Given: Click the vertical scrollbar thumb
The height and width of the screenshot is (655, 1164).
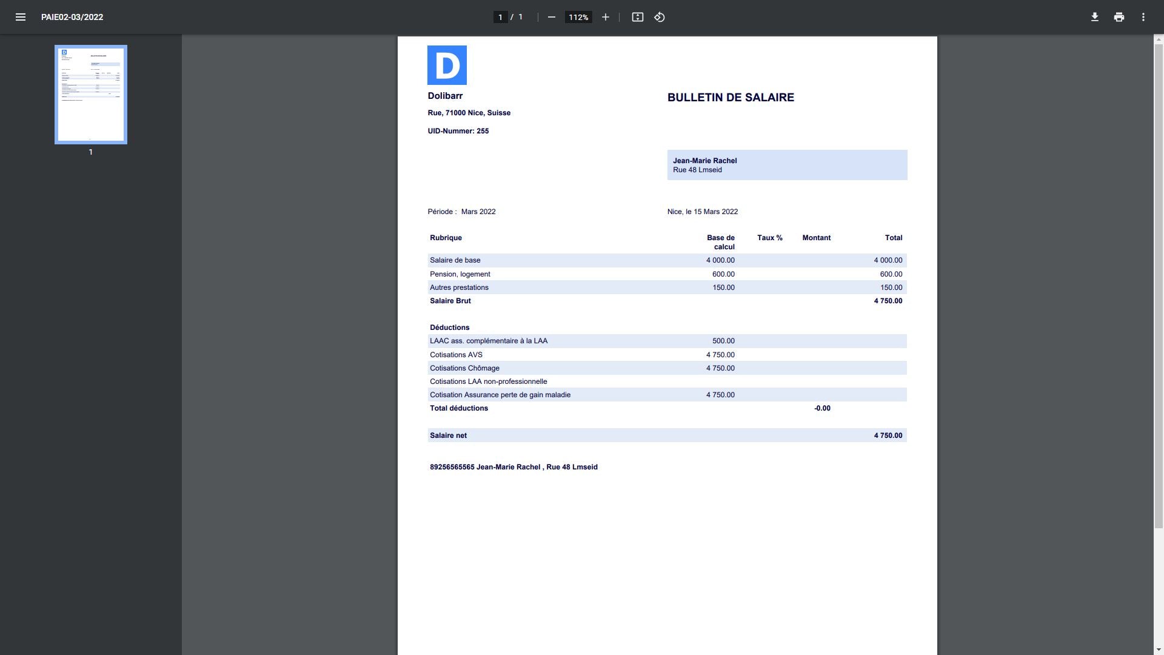Looking at the screenshot, I should point(1159,285).
